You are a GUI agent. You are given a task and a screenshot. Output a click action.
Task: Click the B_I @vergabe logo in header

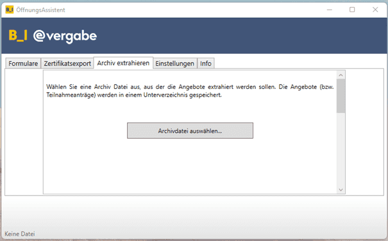pyautogui.click(x=53, y=36)
